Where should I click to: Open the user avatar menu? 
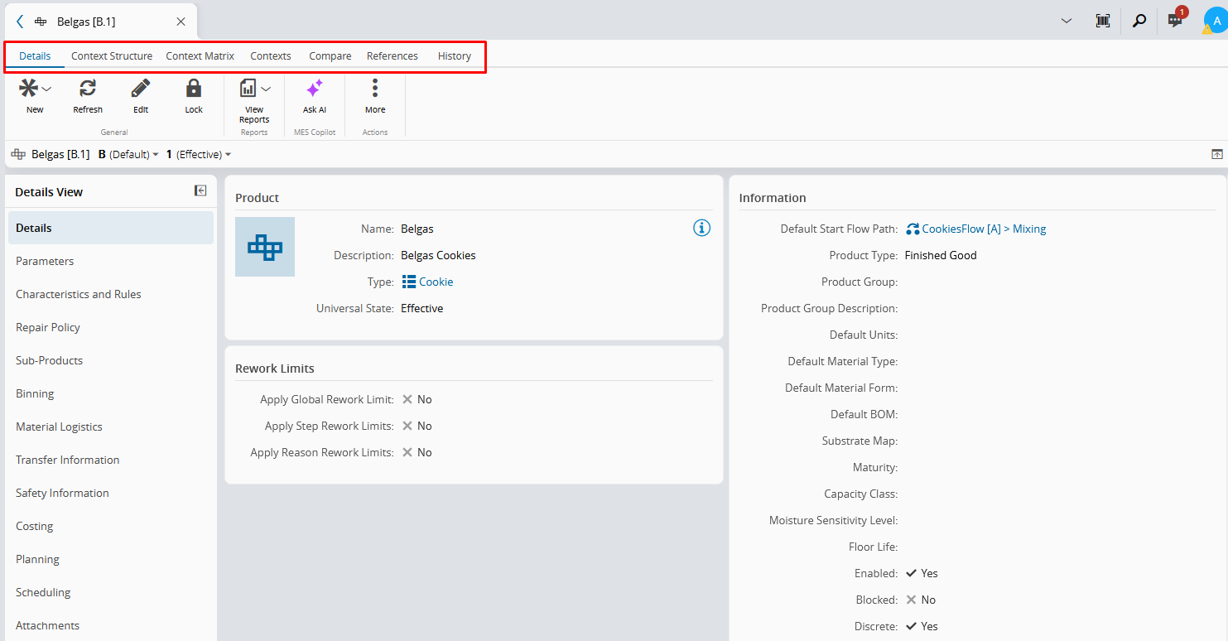tap(1216, 22)
